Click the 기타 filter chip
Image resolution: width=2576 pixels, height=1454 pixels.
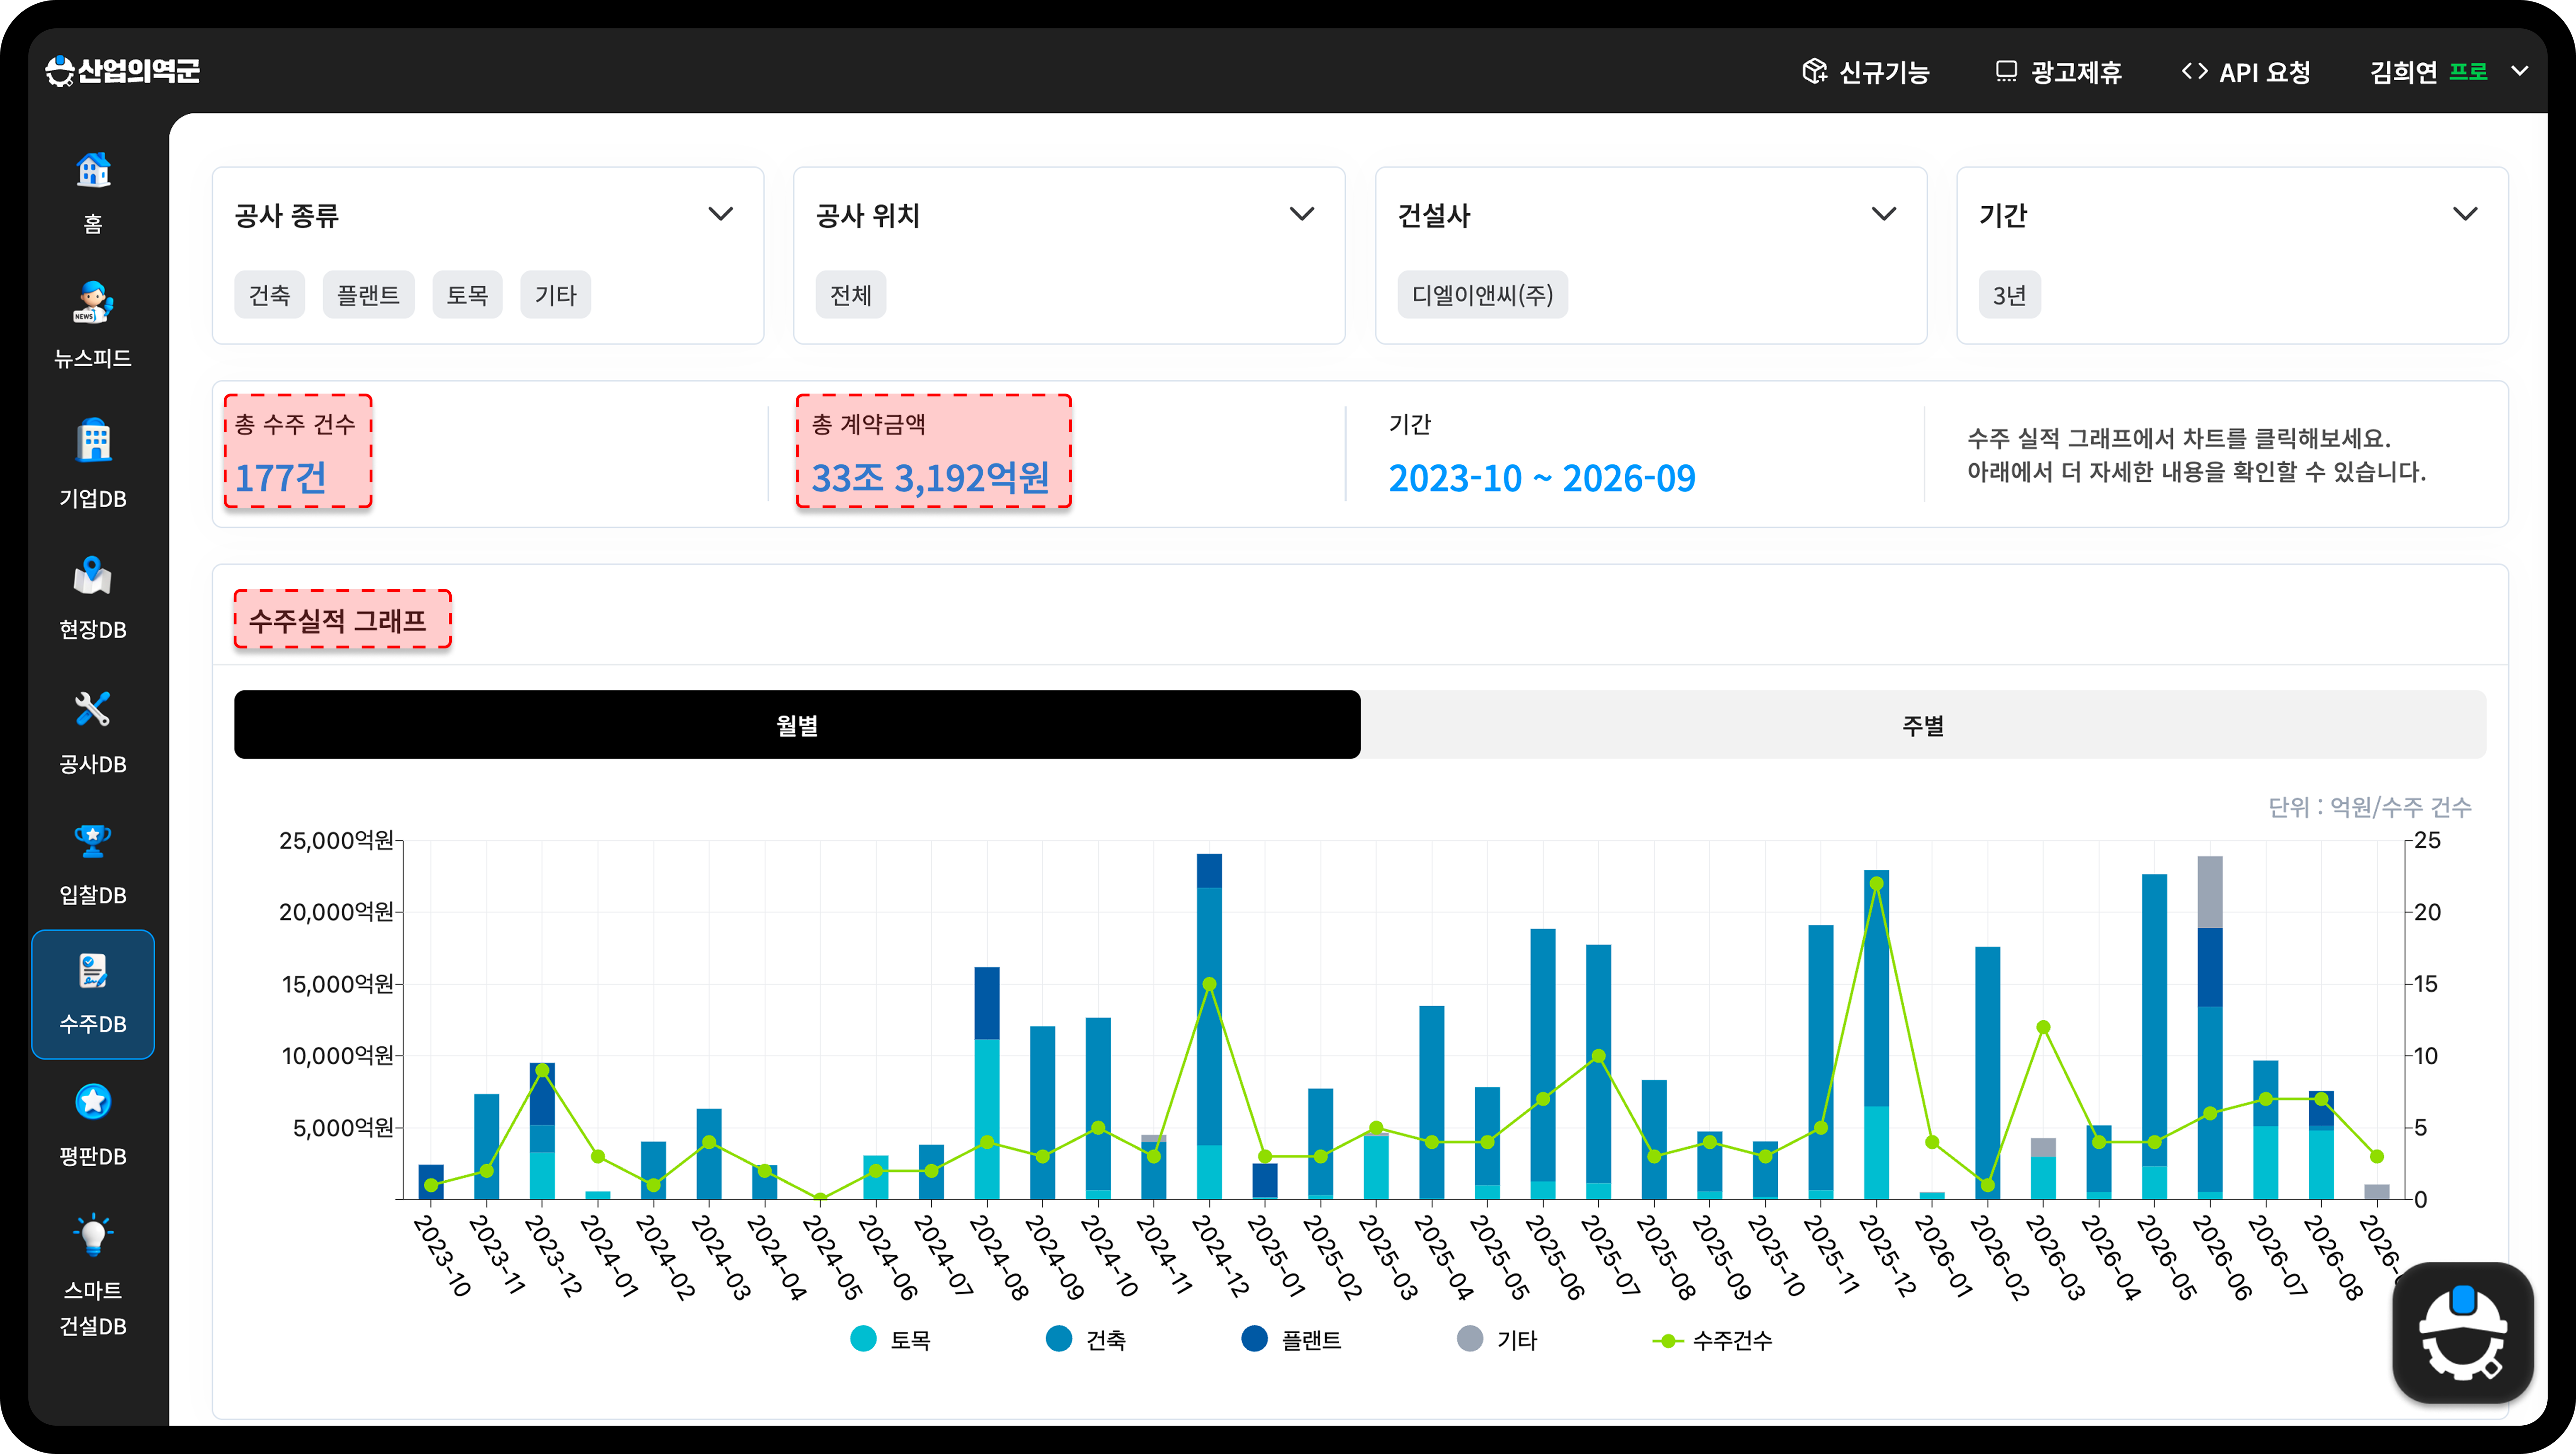pos(555,295)
